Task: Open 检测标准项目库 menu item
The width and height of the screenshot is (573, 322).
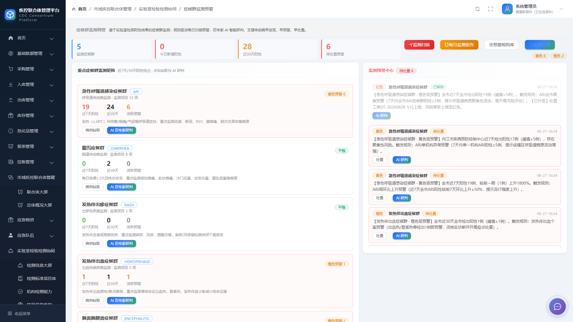Action: tap(33, 278)
